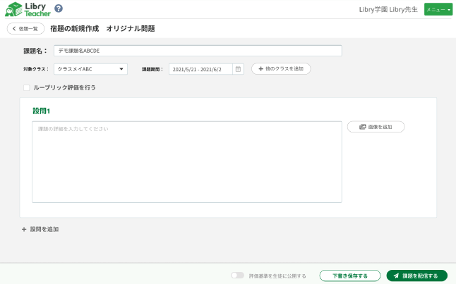Expand the 対象クラス dropdown showing クラスメイABC
The width and height of the screenshot is (456, 284).
(90, 69)
